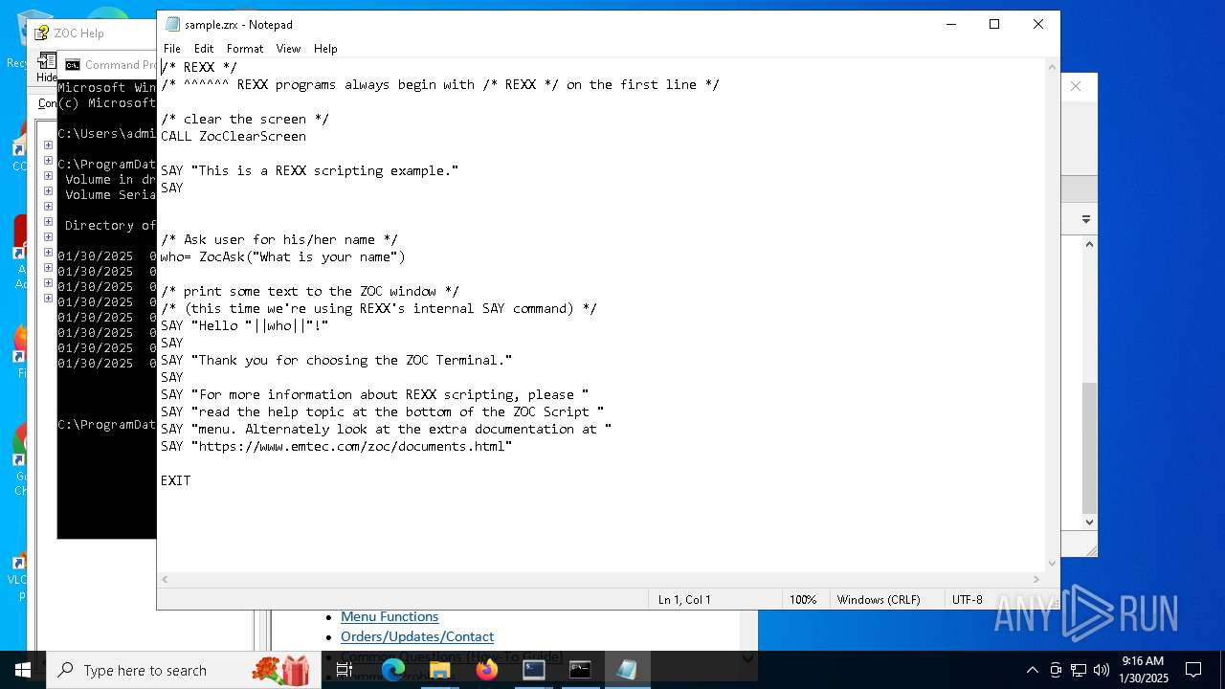Switch to Command Prompt taskbar icon

tap(580, 670)
